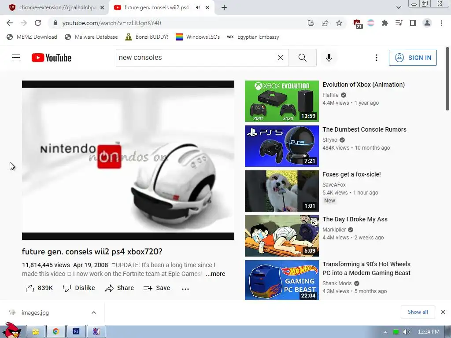
Task: Reload the current page
Action: pos(38,23)
